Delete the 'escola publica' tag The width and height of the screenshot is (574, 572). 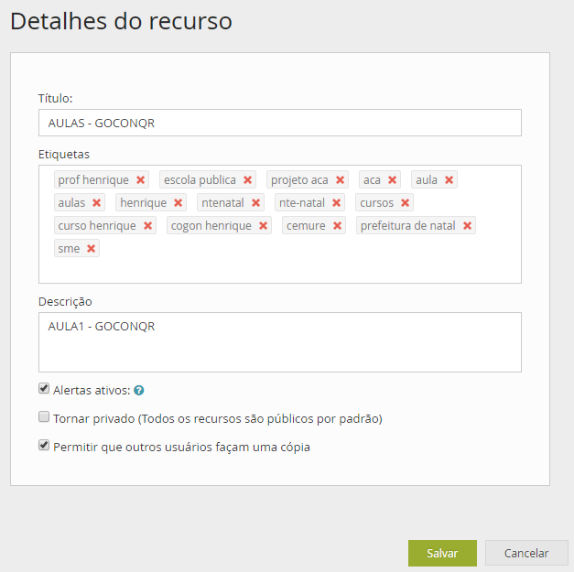[x=247, y=180]
